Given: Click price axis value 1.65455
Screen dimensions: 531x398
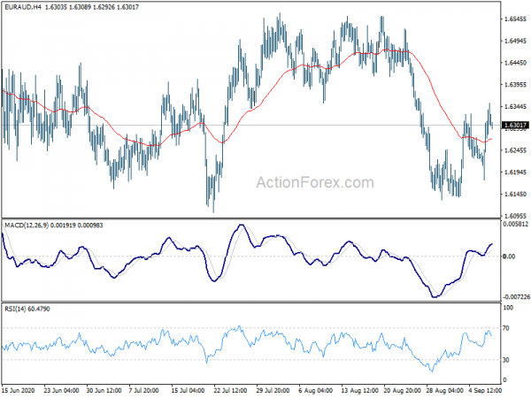Looking at the screenshot, I should point(516,19).
